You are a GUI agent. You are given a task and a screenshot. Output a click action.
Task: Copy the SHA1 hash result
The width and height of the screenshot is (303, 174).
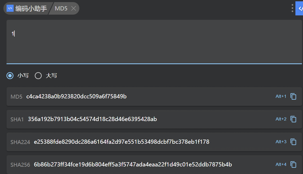294,119
